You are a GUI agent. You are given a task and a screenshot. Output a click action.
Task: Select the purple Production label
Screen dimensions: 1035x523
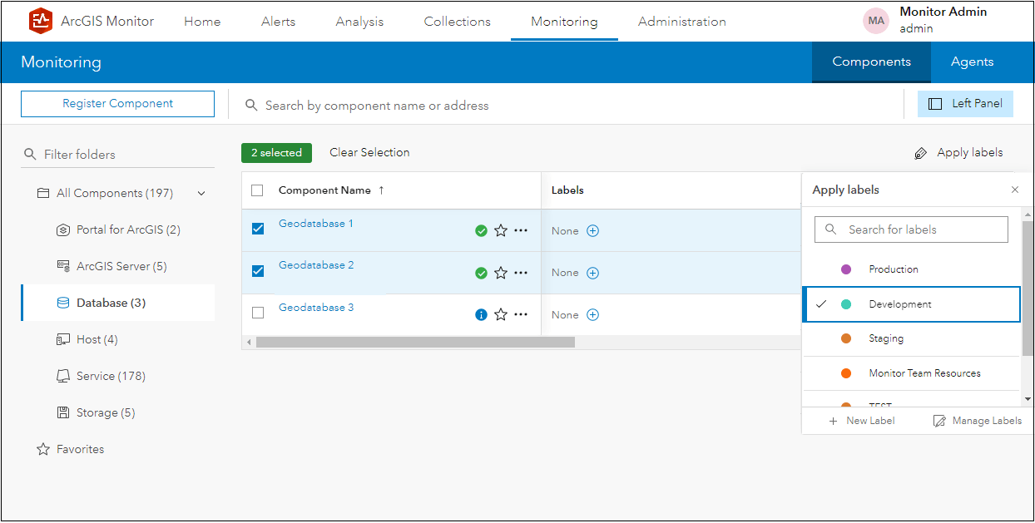pyautogui.click(x=894, y=269)
